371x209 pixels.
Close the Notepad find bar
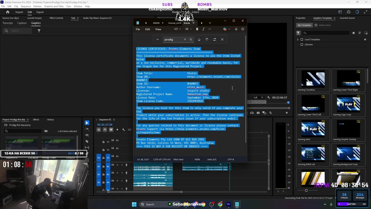point(222,39)
